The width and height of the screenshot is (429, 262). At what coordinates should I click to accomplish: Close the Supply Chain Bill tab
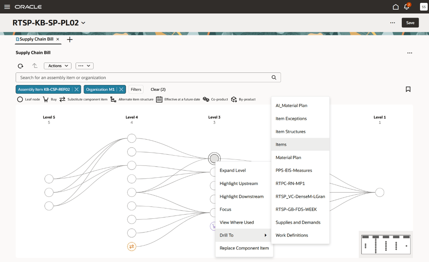58,39
